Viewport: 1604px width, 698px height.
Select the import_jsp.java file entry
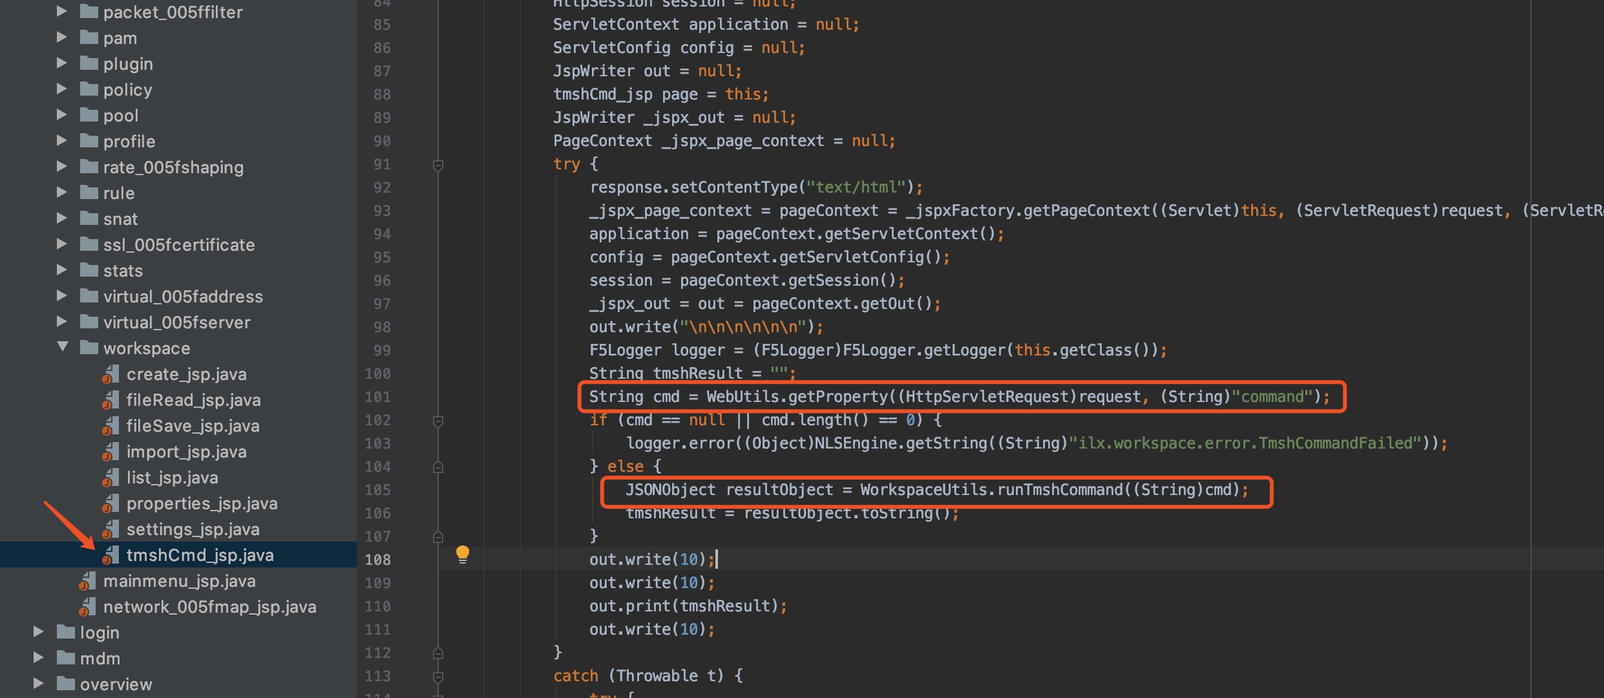(186, 452)
